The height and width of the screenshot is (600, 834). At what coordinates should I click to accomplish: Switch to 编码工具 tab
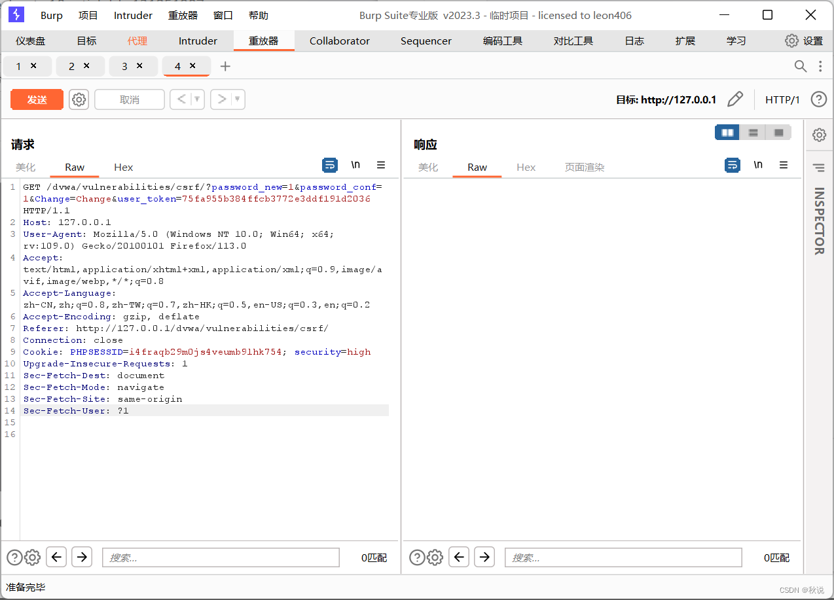tap(503, 41)
